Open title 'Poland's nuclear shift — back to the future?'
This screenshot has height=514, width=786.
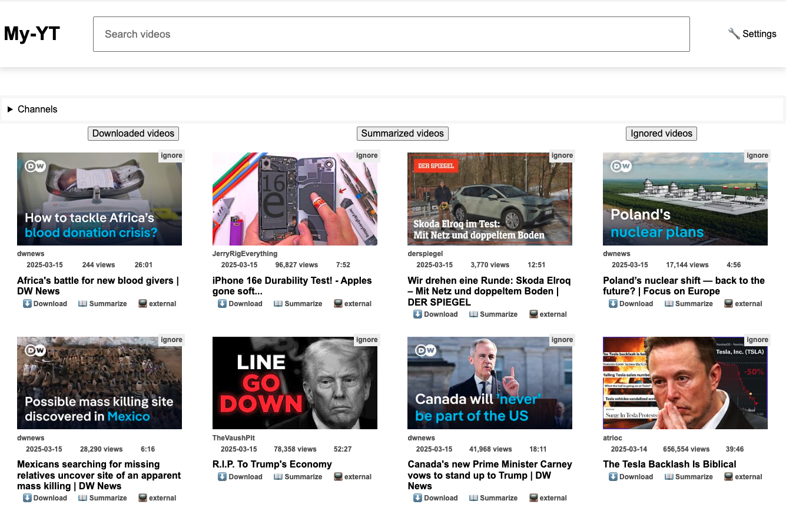[x=684, y=286]
